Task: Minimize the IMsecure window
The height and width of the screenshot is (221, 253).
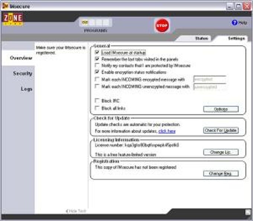Action: point(230,6)
